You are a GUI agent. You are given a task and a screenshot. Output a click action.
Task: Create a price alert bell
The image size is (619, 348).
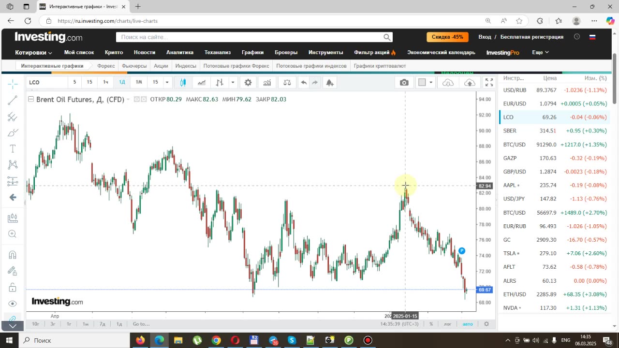330,82
